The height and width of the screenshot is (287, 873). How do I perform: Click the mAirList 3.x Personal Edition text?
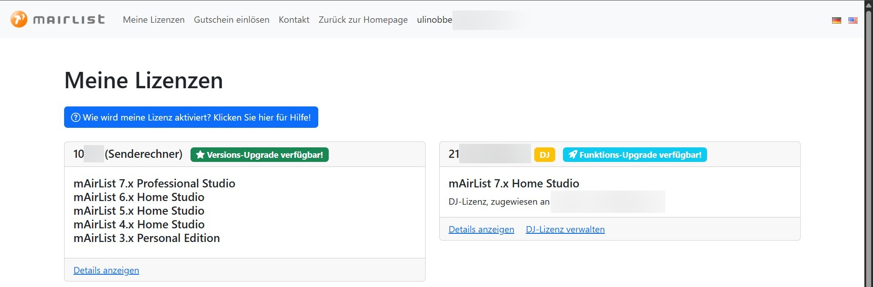147,238
